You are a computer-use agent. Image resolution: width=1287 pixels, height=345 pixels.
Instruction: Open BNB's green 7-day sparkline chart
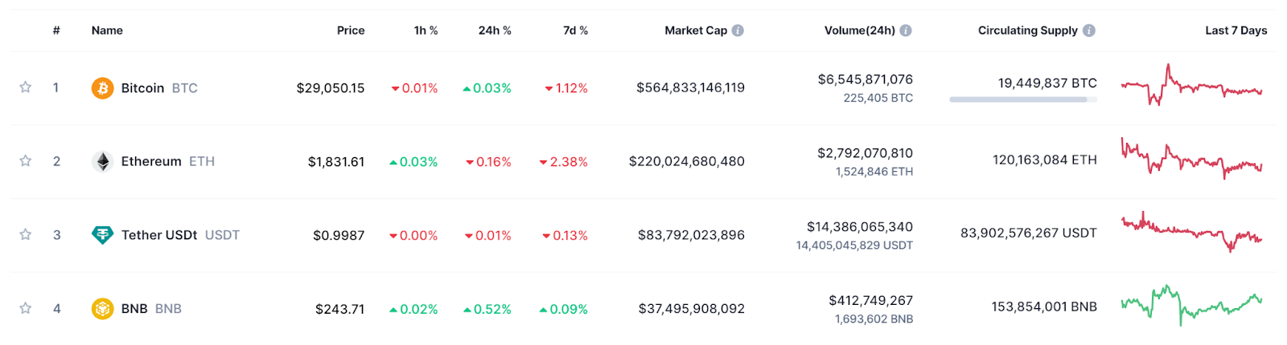(1191, 305)
